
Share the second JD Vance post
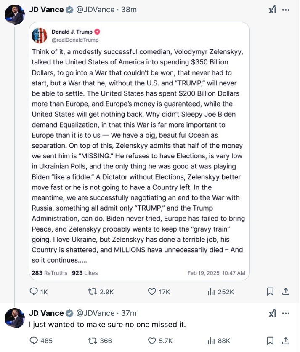pos(285,341)
